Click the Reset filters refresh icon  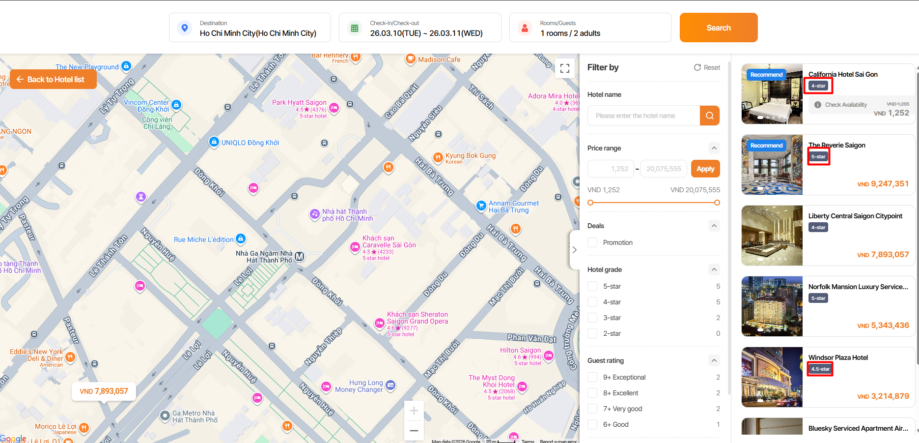click(x=697, y=67)
